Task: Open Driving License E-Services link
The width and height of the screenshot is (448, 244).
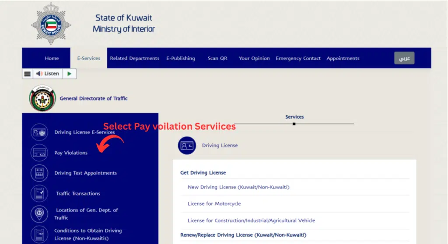Action: (x=84, y=132)
